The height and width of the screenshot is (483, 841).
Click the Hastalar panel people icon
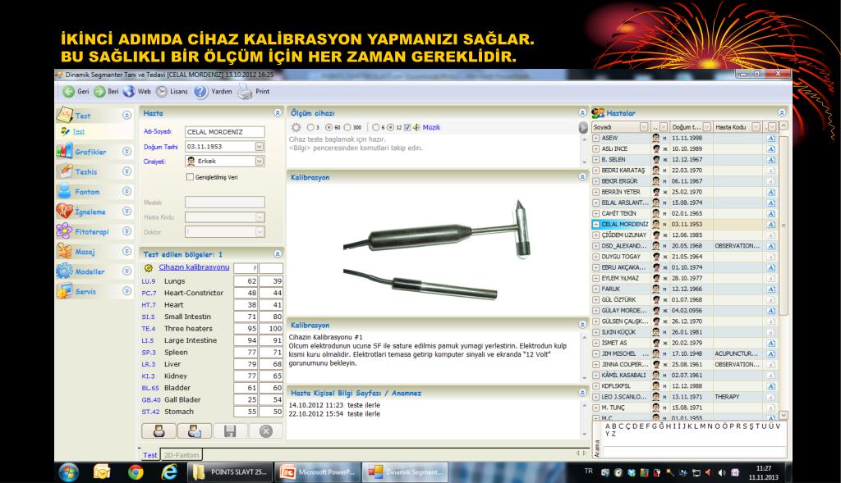coord(598,113)
